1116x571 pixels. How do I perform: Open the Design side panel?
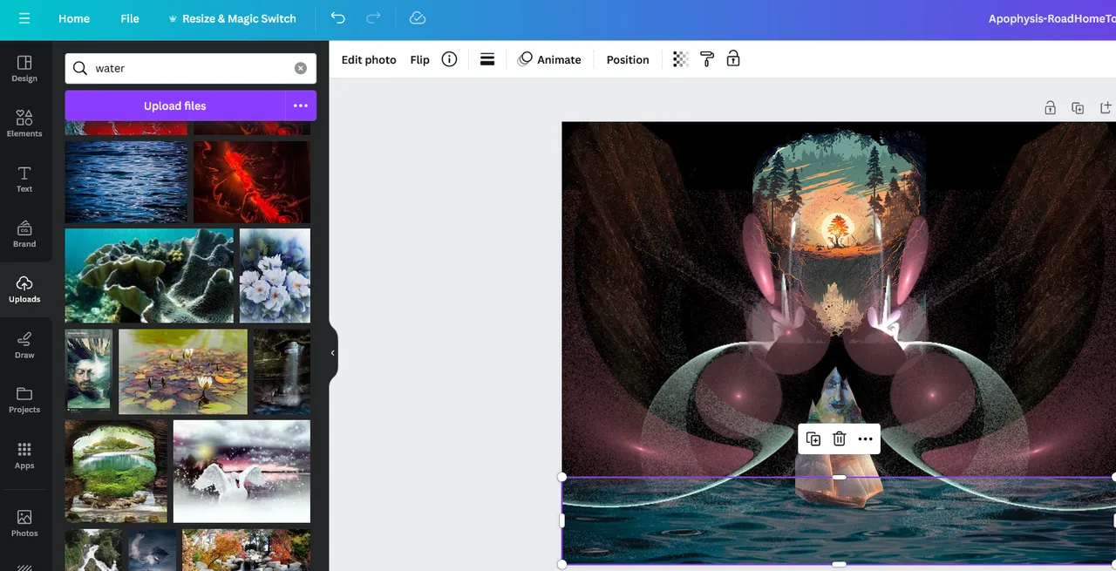(24, 69)
